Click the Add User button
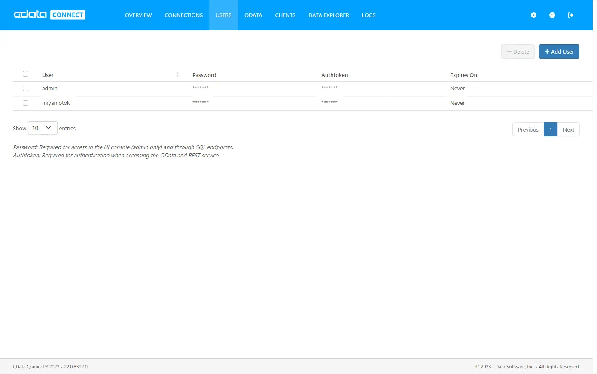Screen dimensions: 597x374 coord(559,52)
